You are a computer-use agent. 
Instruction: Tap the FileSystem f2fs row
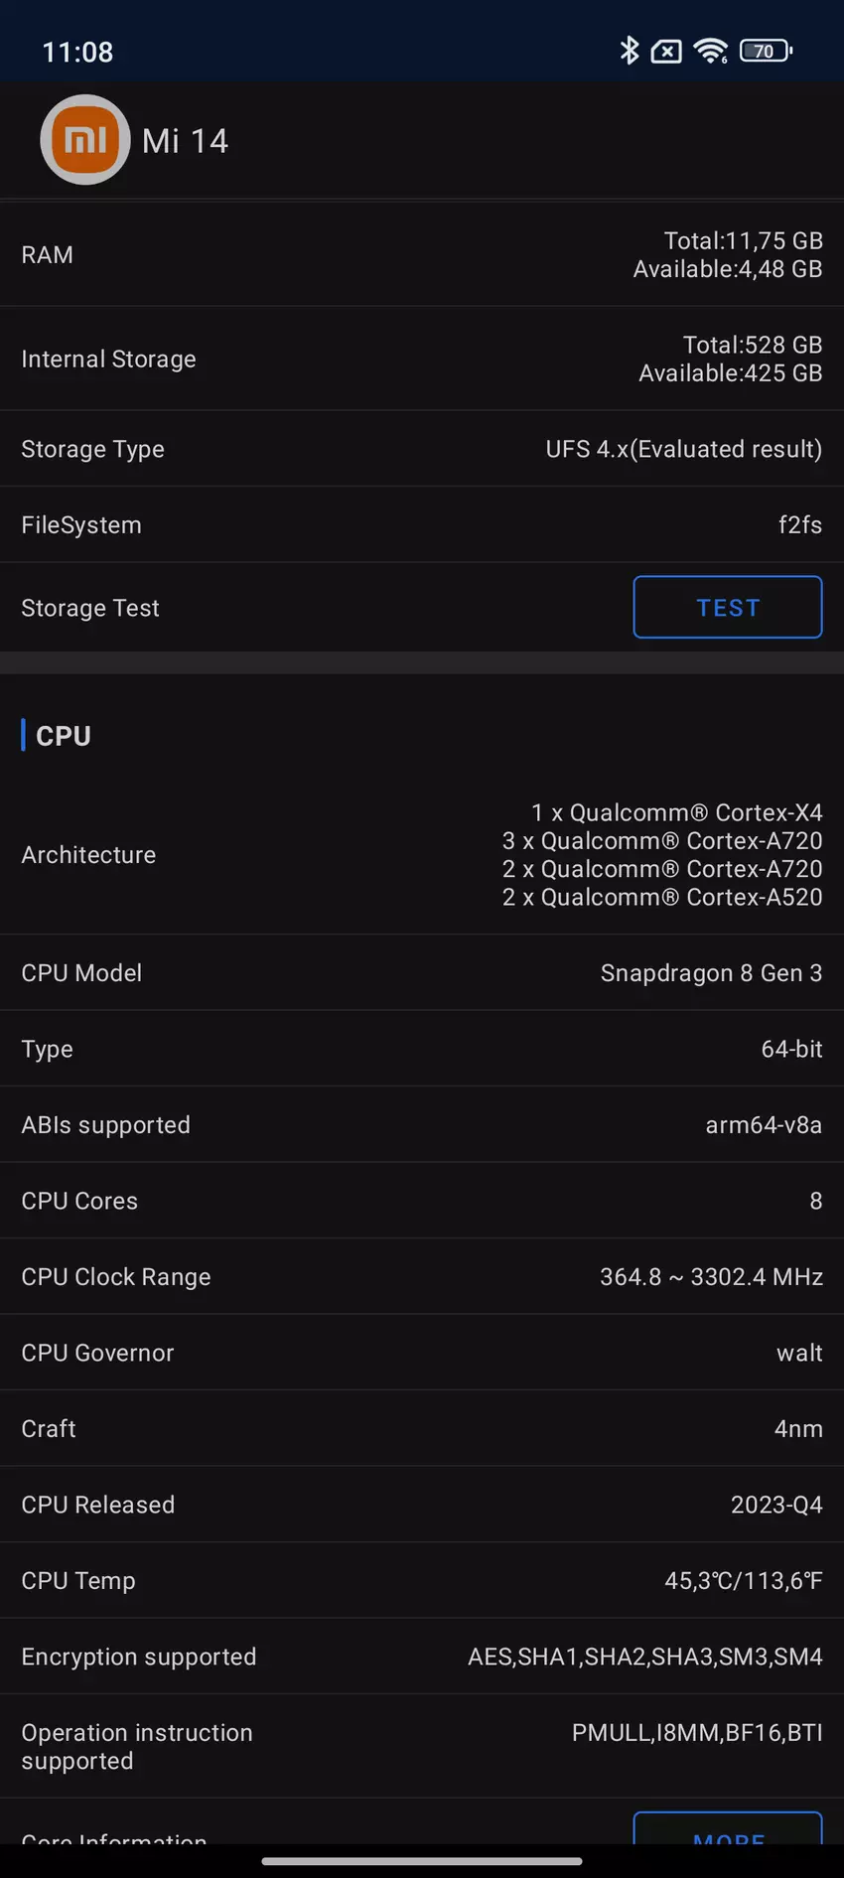[422, 525]
